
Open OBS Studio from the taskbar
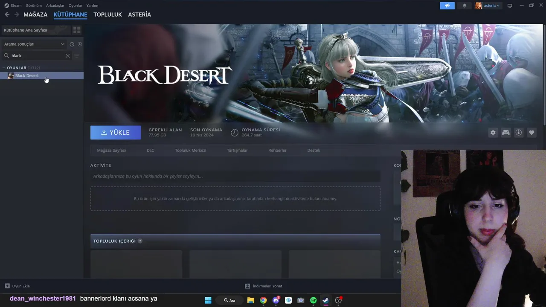click(338, 300)
